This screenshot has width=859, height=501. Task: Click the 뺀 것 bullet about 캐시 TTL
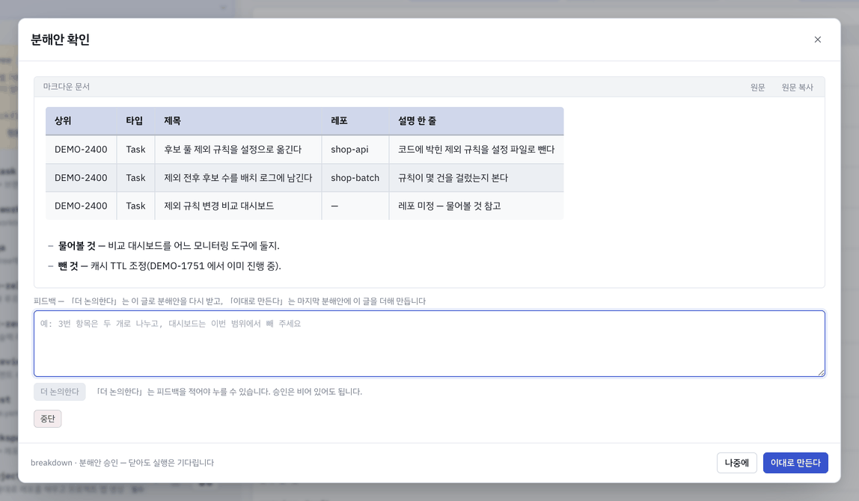point(169,266)
